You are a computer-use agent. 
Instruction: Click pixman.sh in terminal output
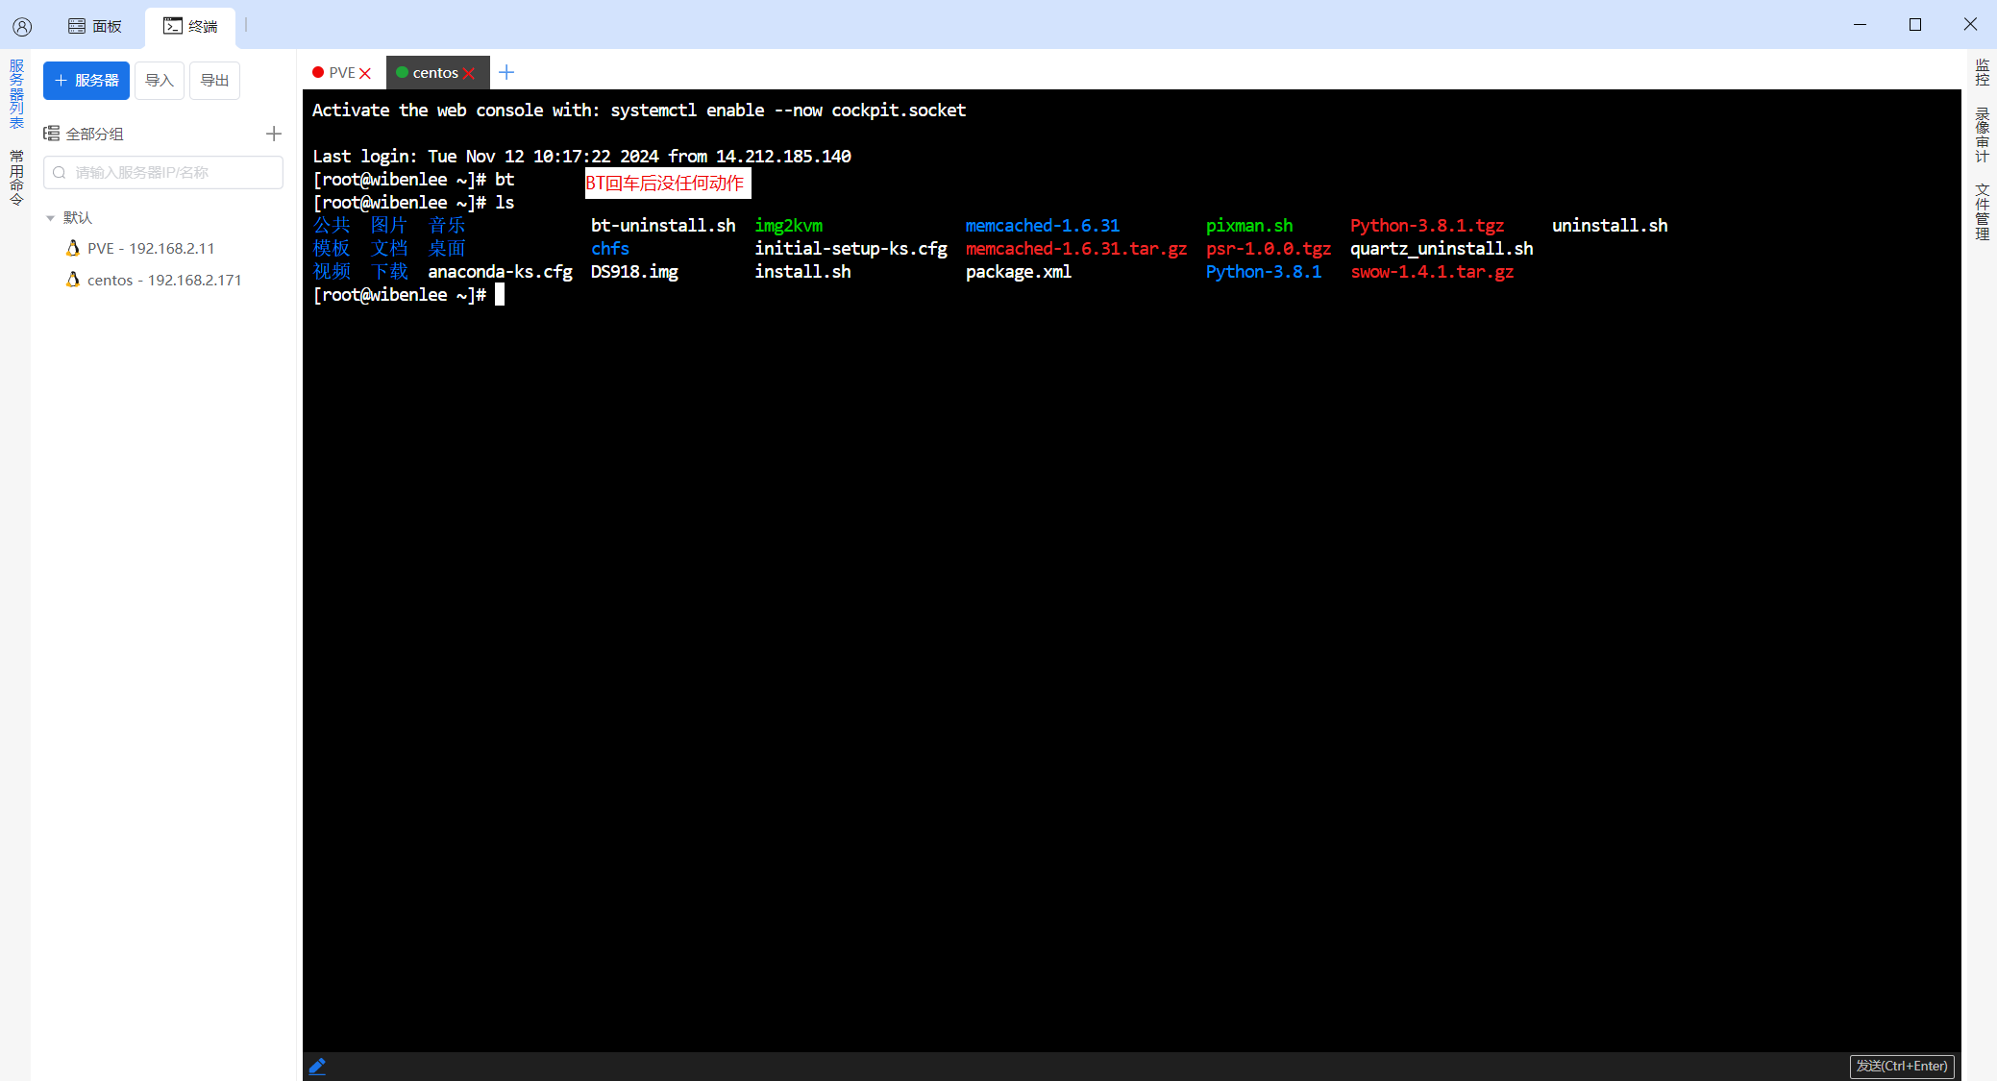click(x=1249, y=226)
